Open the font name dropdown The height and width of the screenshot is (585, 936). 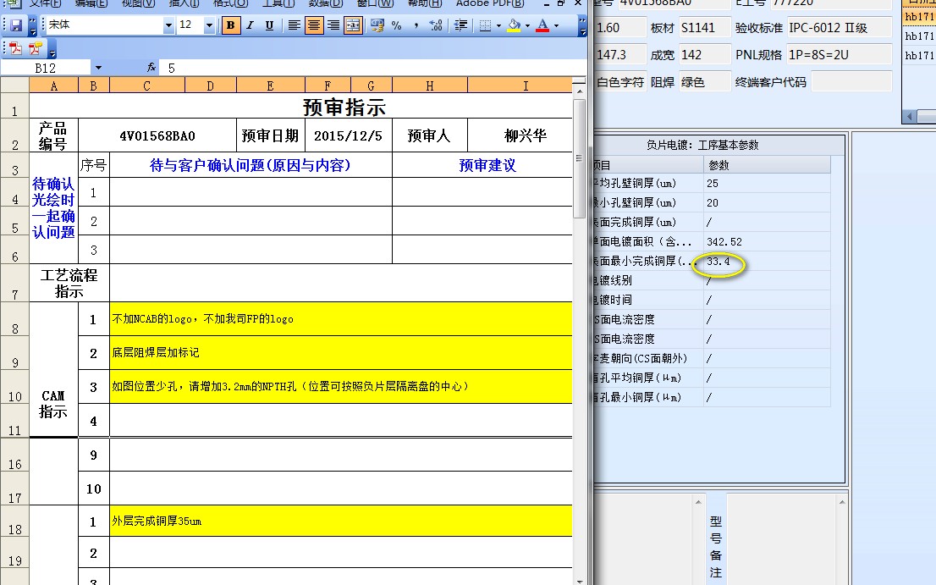[168, 25]
